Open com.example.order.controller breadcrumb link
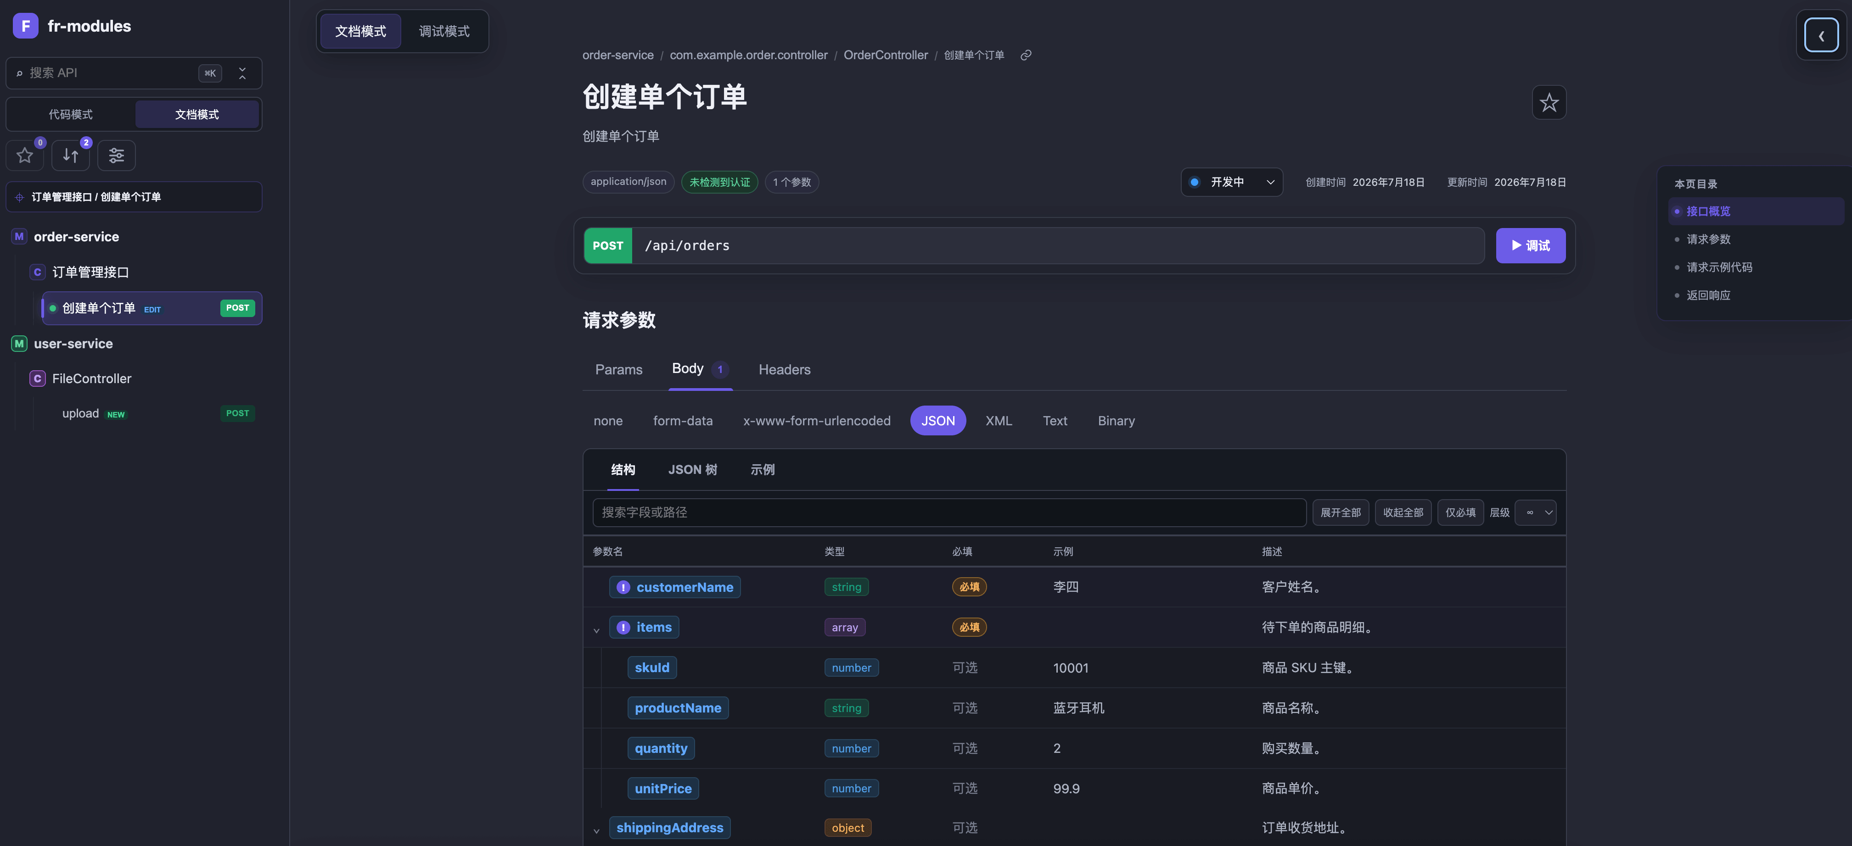1852x846 pixels. pos(748,56)
